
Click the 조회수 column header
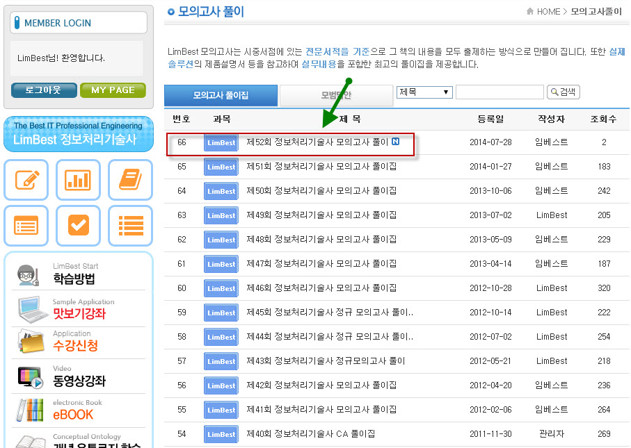coord(603,119)
